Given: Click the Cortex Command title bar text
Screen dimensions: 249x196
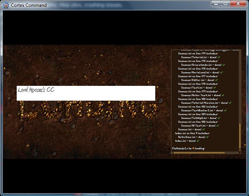Looking at the screenshot, I should [x=29, y=5].
